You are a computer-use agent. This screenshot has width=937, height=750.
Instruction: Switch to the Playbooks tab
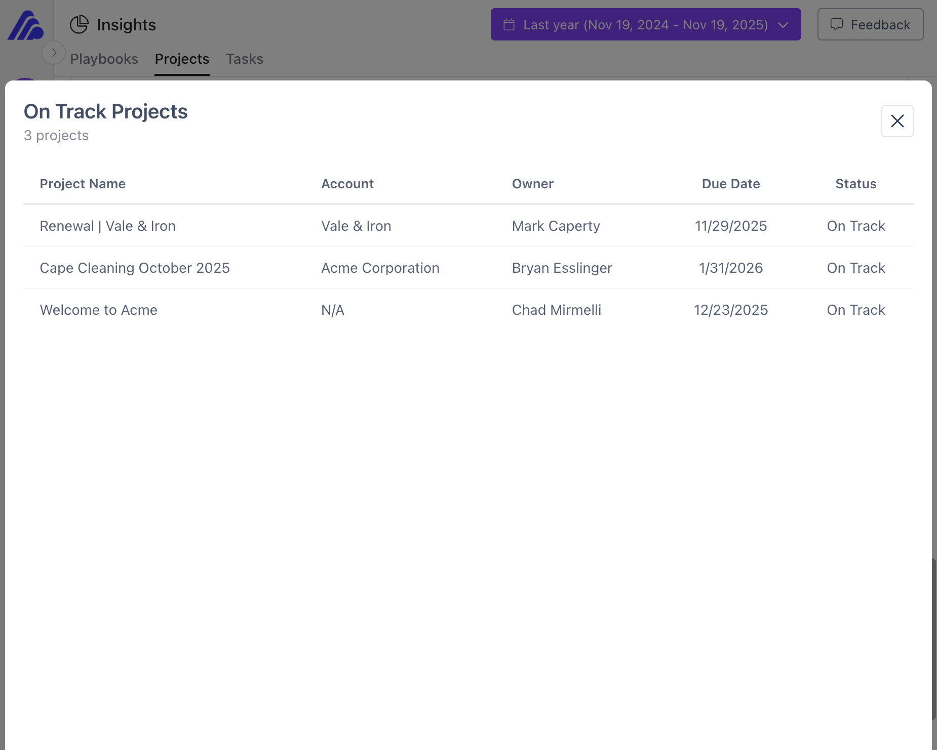(104, 59)
